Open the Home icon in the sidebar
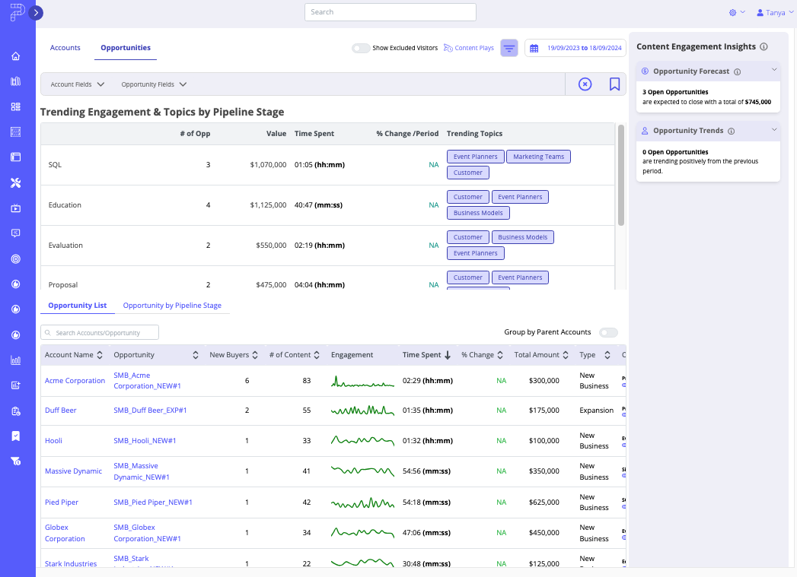 pos(15,56)
